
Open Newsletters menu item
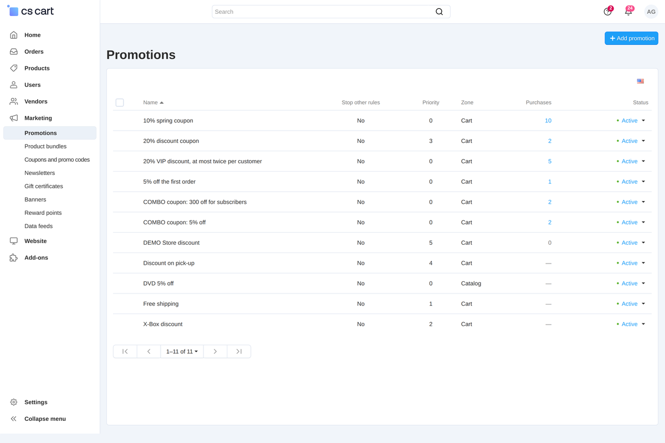(x=40, y=173)
